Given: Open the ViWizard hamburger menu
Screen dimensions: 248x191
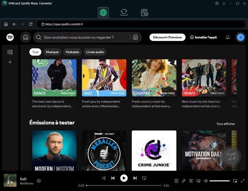Looking at the screenshot, I should 224,3.
